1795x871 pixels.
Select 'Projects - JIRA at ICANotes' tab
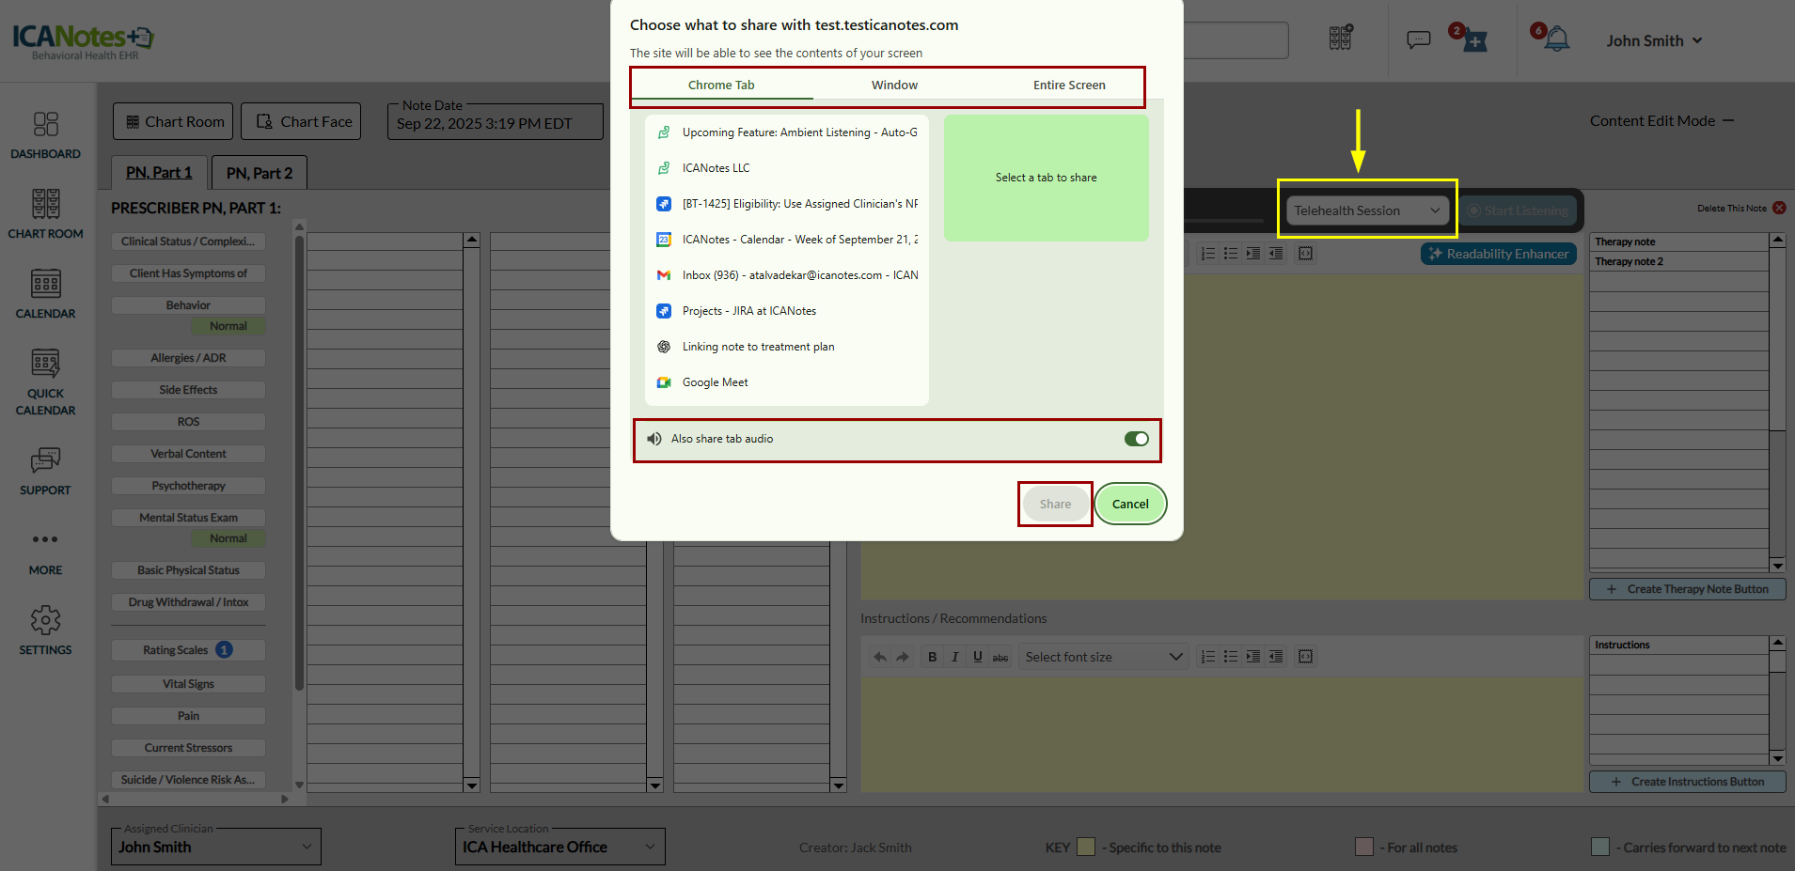(787, 311)
